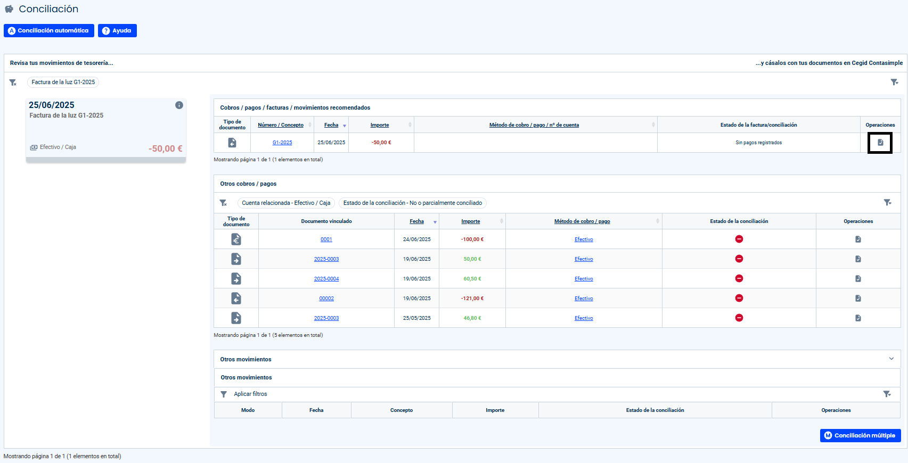Screen dimensions: 908x463
Task: Reconcile invoice G1-2025 via operations icon
Action: (880, 143)
